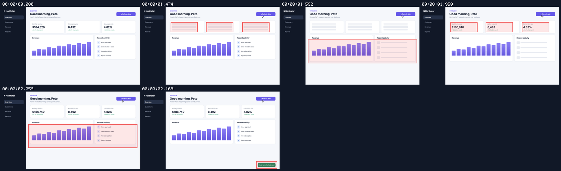Click 'Acme upgraded' in the 00:00:01.474 frame

[246, 42]
